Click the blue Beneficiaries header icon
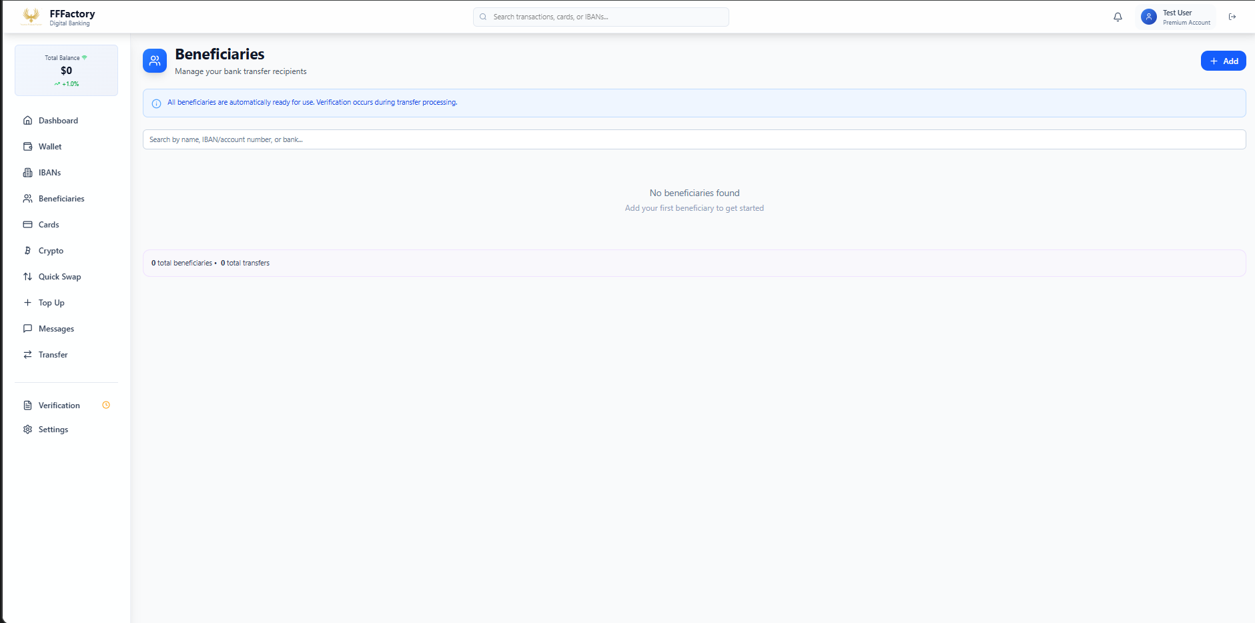The width and height of the screenshot is (1255, 623). 155,61
